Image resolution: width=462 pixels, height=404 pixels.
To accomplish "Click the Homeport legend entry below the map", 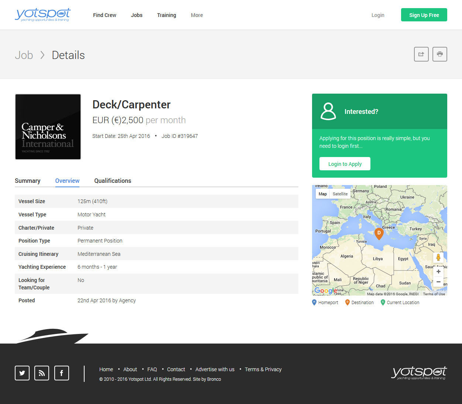I will [325, 303].
